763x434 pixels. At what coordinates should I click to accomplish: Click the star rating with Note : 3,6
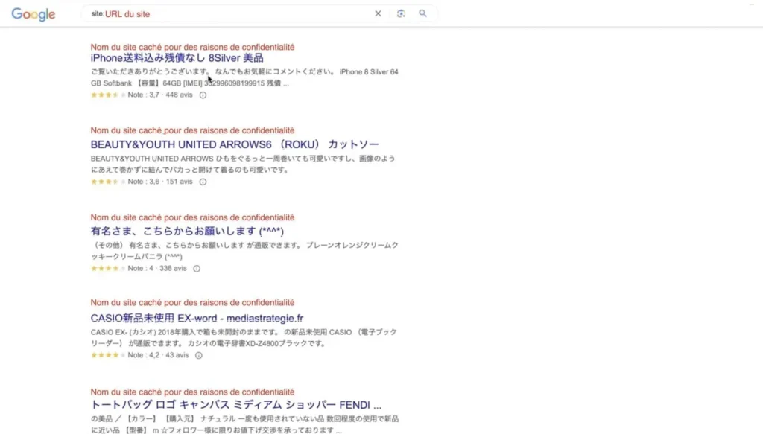[108, 182]
